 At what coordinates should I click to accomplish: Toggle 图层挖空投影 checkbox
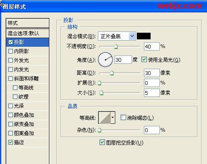(x=102, y=142)
